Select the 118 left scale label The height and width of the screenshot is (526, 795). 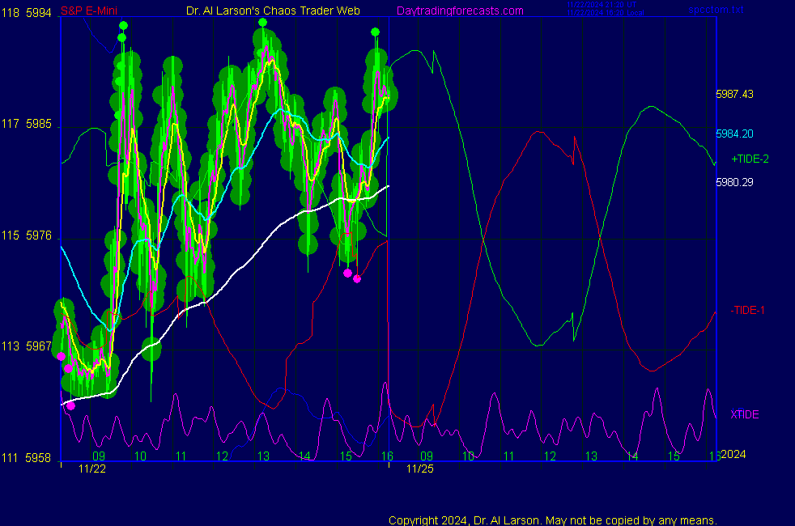pyautogui.click(x=11, y=13)
